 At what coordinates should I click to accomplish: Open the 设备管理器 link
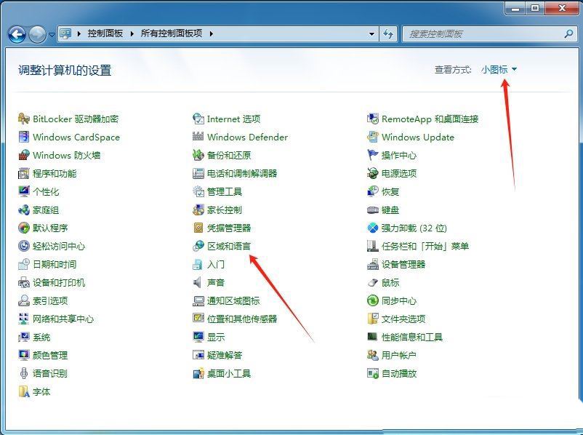(x=403, y=264)
